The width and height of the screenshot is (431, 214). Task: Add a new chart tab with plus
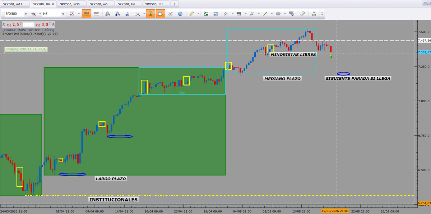(174, 4)
